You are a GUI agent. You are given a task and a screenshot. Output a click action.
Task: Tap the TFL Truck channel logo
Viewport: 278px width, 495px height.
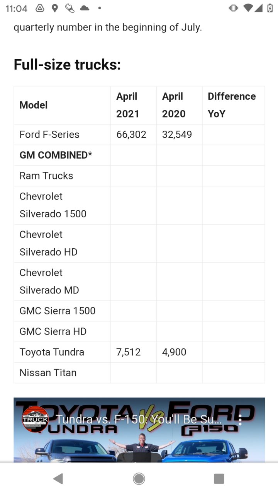pos(35,419)
